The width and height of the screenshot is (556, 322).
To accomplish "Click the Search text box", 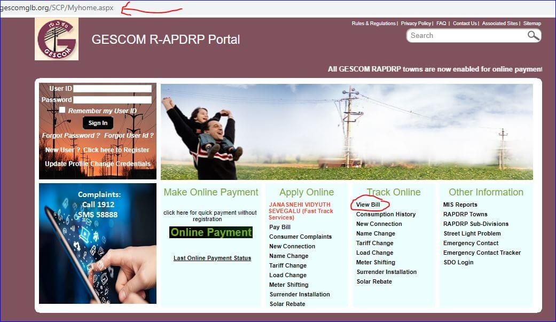I will point(466,35).
